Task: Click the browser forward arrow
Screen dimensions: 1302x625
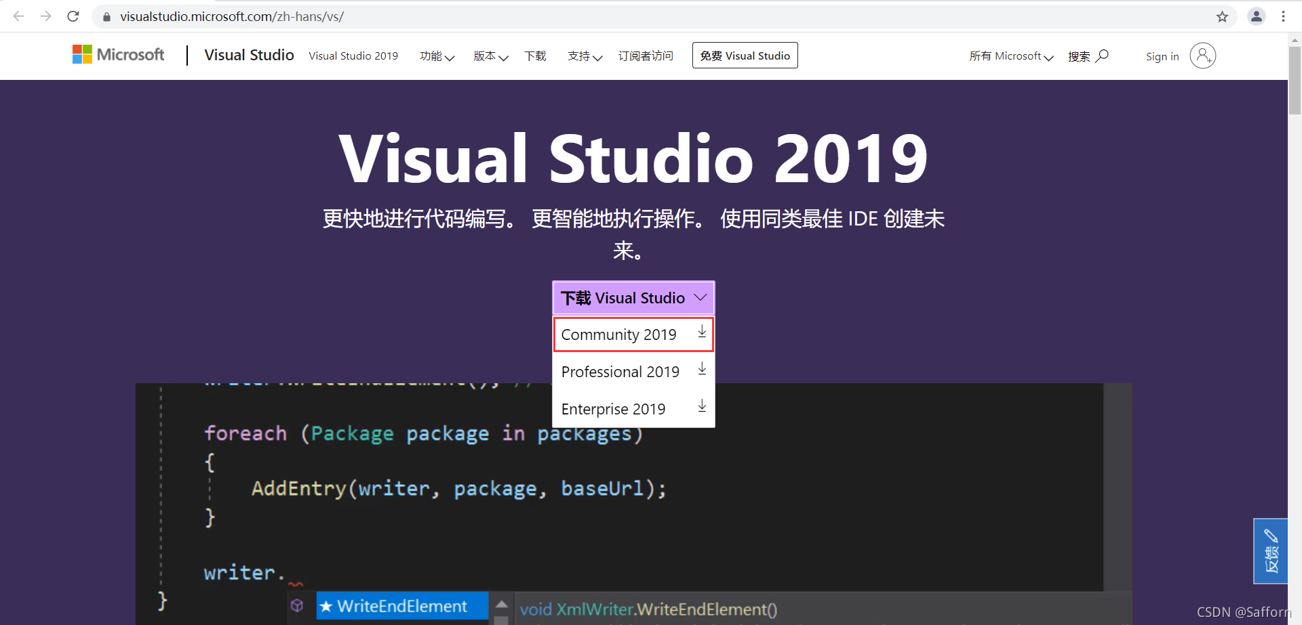Action: coord(46,16)
